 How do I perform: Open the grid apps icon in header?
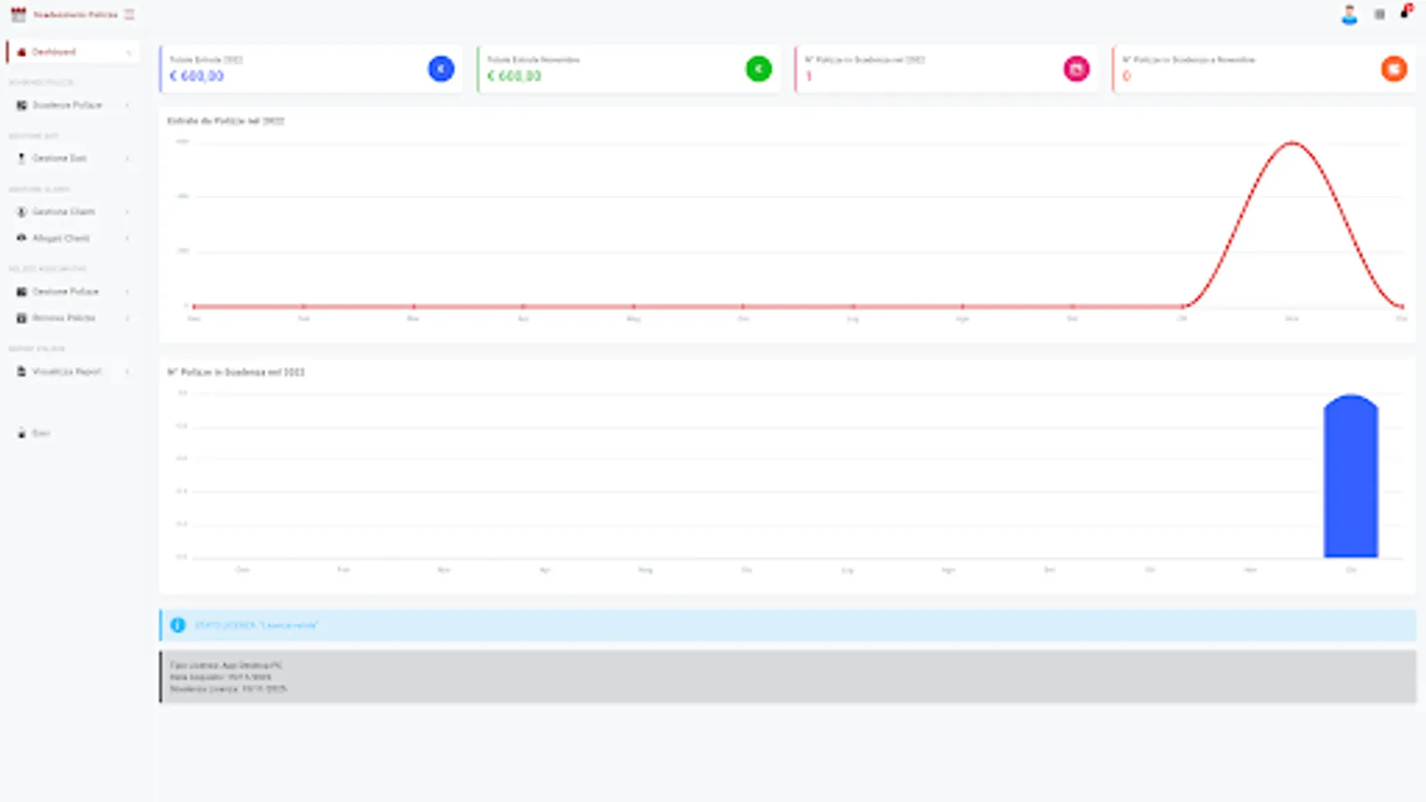1380,14
